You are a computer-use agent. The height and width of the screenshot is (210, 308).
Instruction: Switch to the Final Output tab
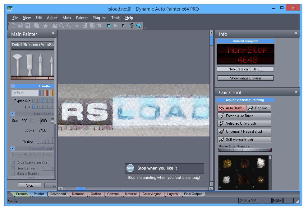click(x=193, y=194)
